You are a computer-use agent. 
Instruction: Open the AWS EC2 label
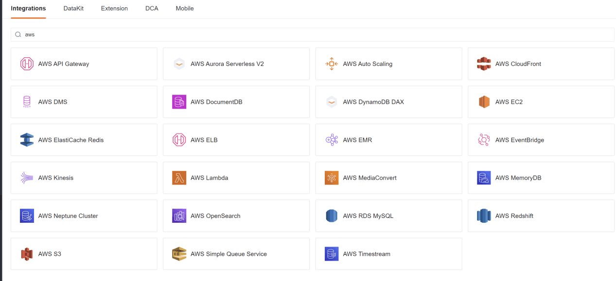tap(509, 102)
